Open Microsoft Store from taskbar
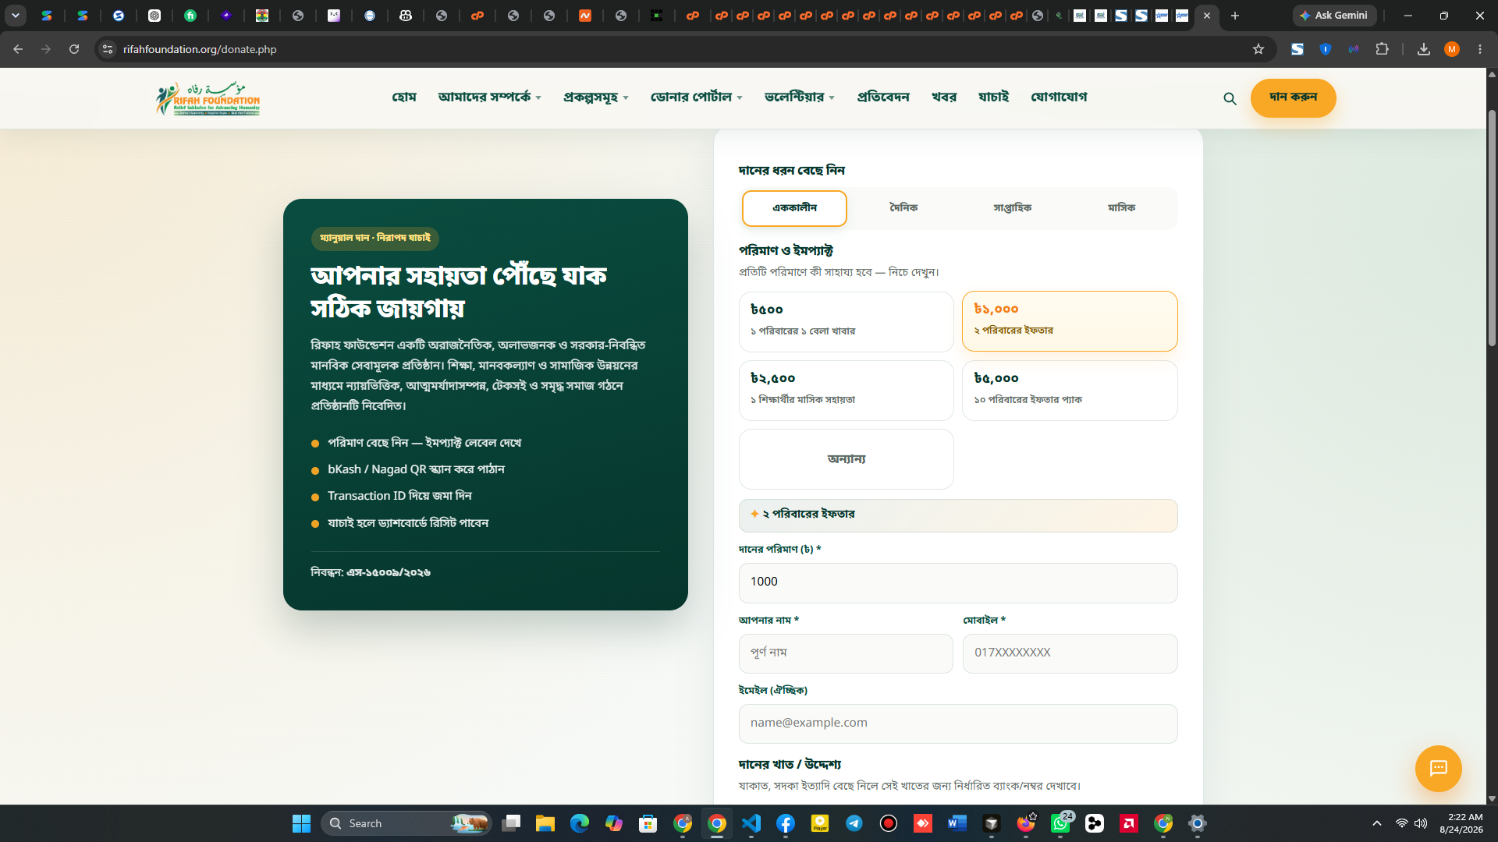The width and height of the screenshot is (1498, 842). (x=648, y=823)
